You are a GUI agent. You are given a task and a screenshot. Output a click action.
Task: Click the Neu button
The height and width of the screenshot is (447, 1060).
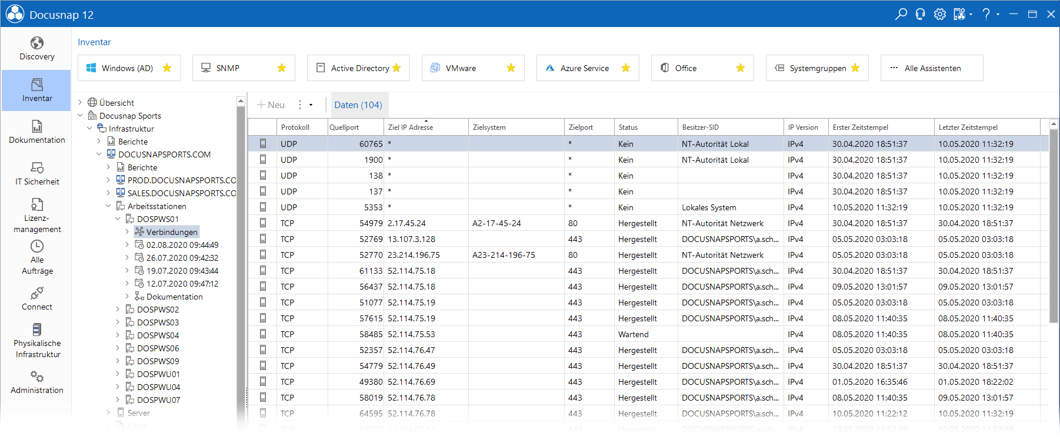click(271, 105)
